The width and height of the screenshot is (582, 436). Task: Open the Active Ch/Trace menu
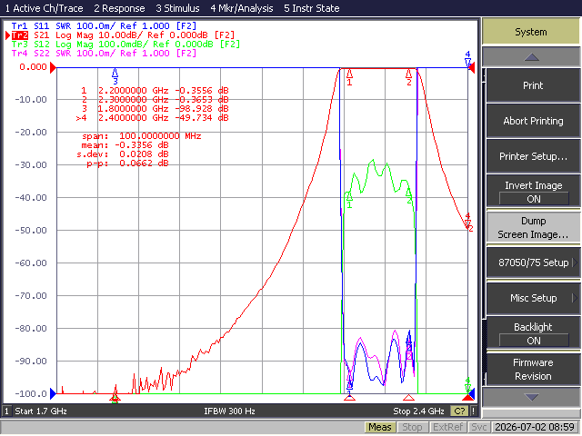[x=44, y=8]
